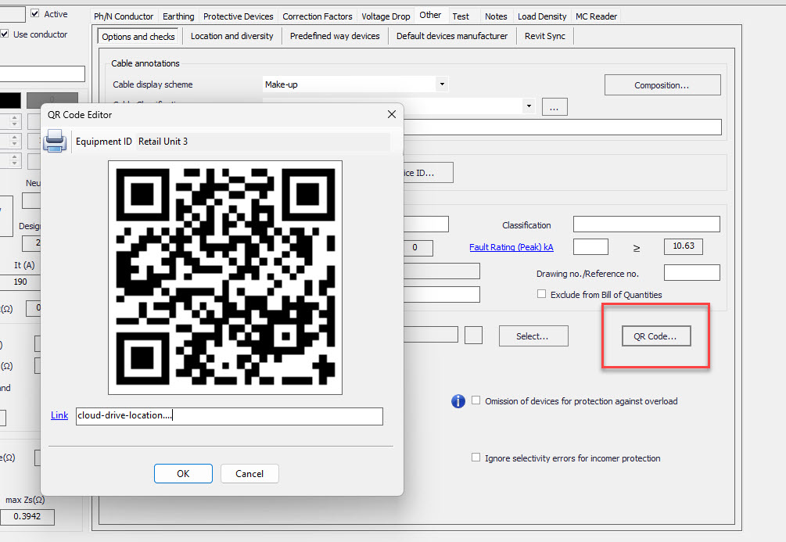Open Default devices manufacturer sub-tab

click(x=451, y=36)
